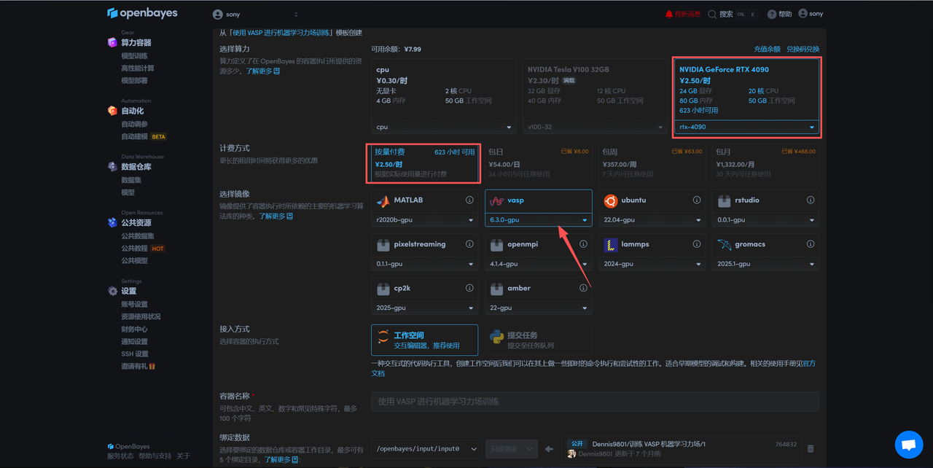Screen dimensions: 933x468
Task: Go to 高性能计算 in the sidebar
Action: coord(138,68)
